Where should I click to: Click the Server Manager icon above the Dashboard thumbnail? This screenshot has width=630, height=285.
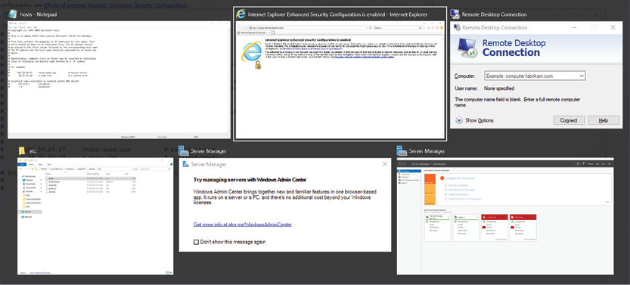(402, 151)
